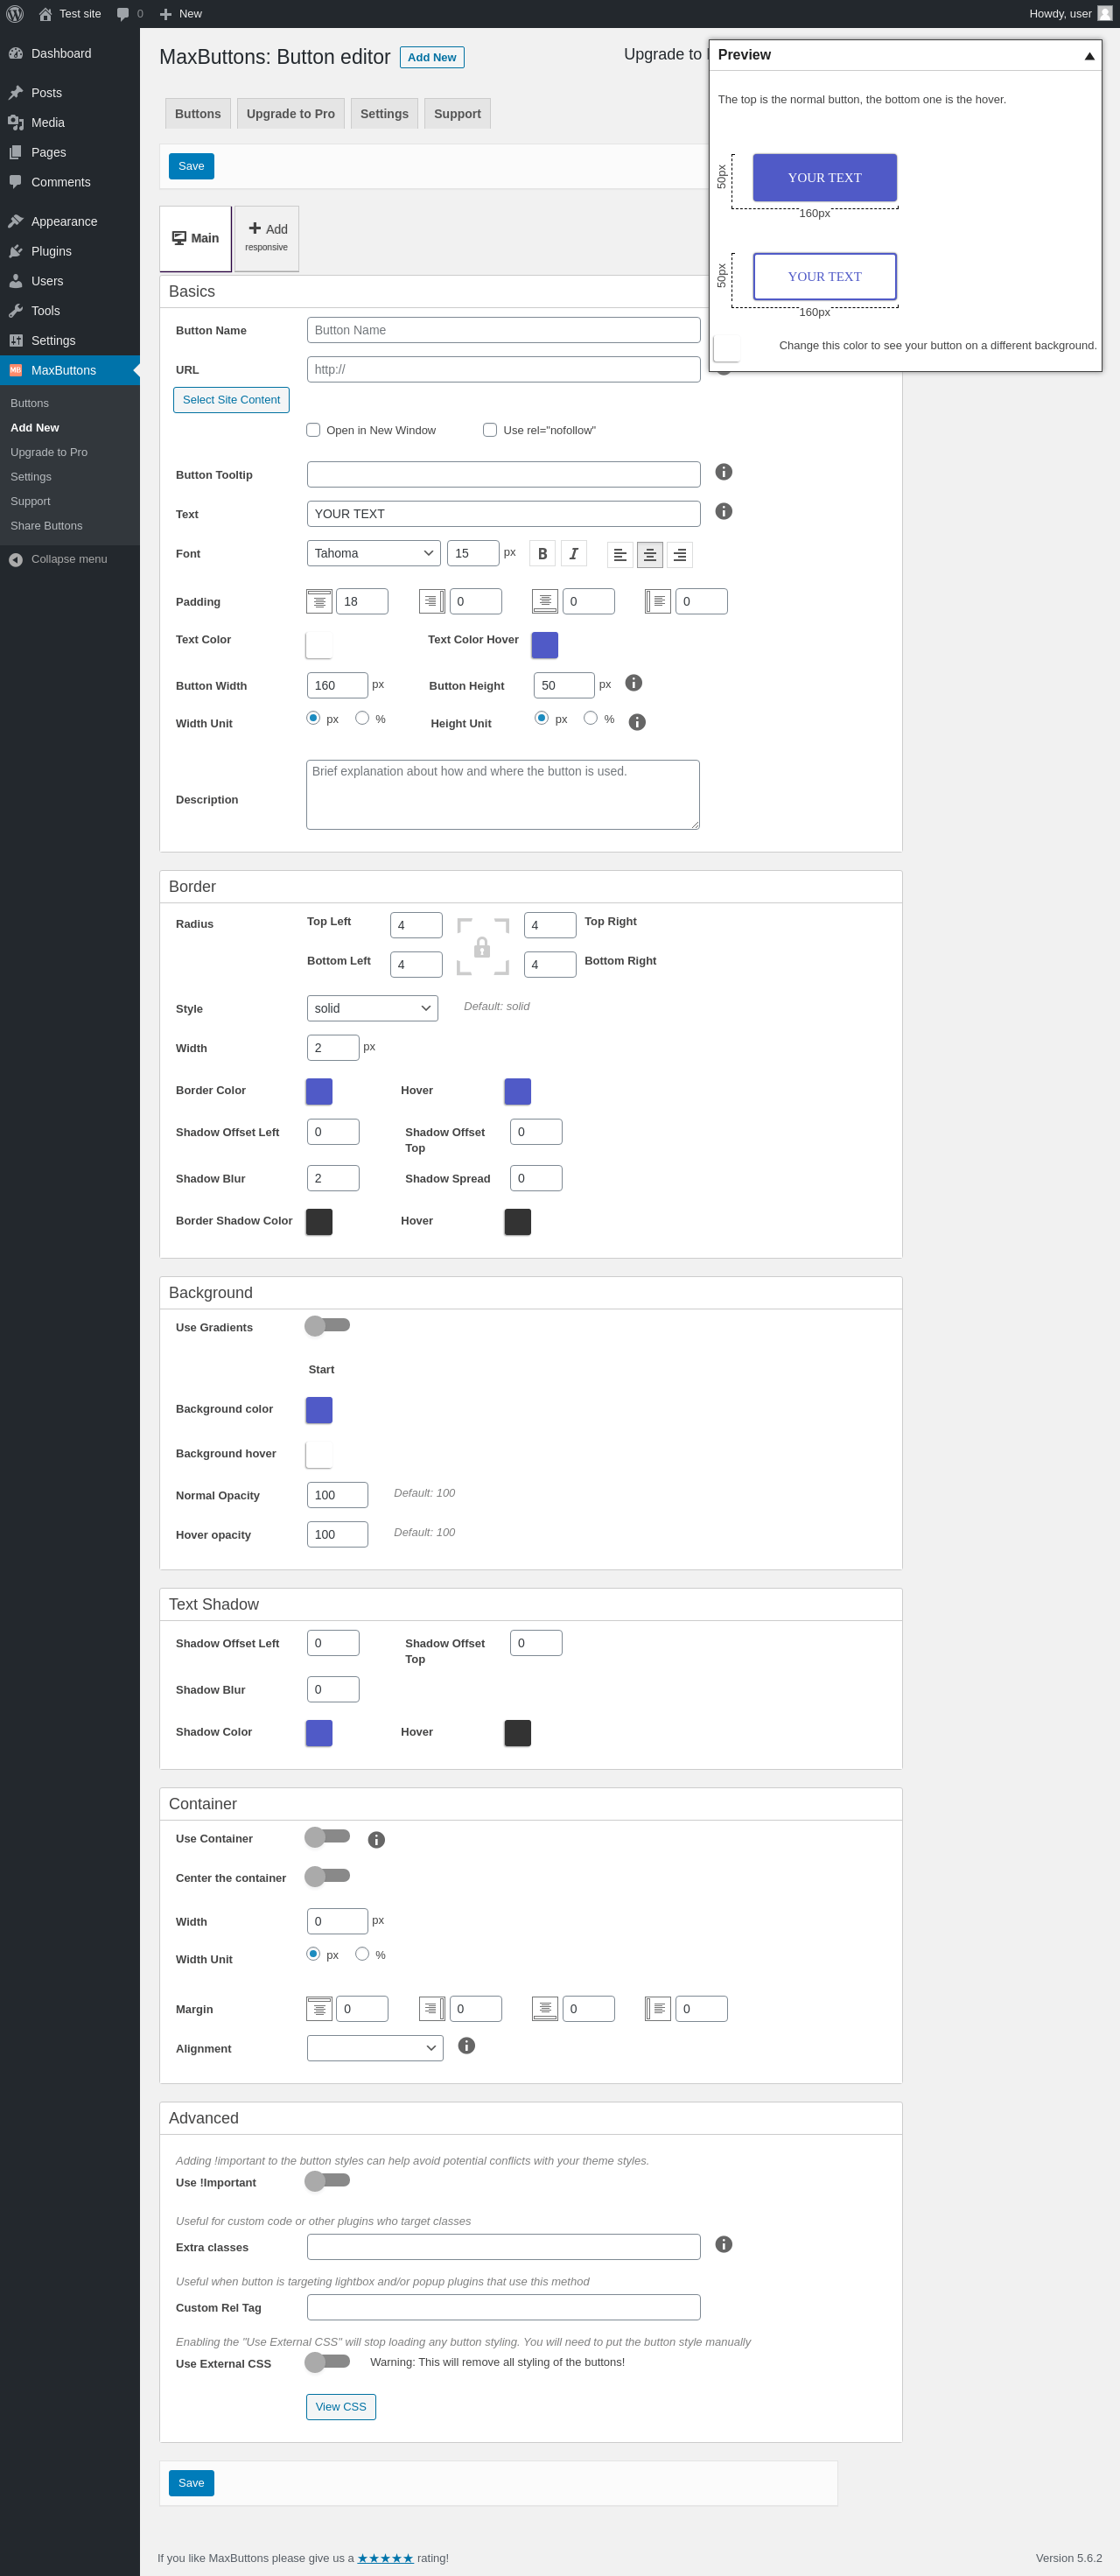Image resolution: width=1120 pixels, height=2576 pixels.
Task: Check Open in New Window
Action: click(x=313, y=430)
